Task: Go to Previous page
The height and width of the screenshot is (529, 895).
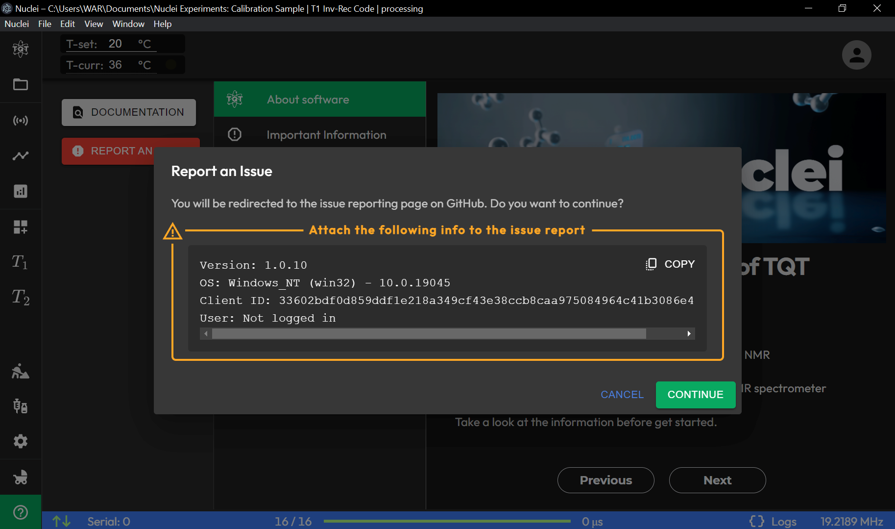Action: pos(606,480)
